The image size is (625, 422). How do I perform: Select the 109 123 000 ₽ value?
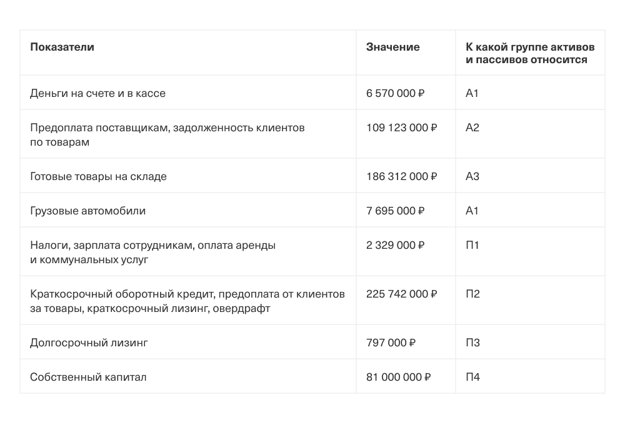click(x=401, y=128)
